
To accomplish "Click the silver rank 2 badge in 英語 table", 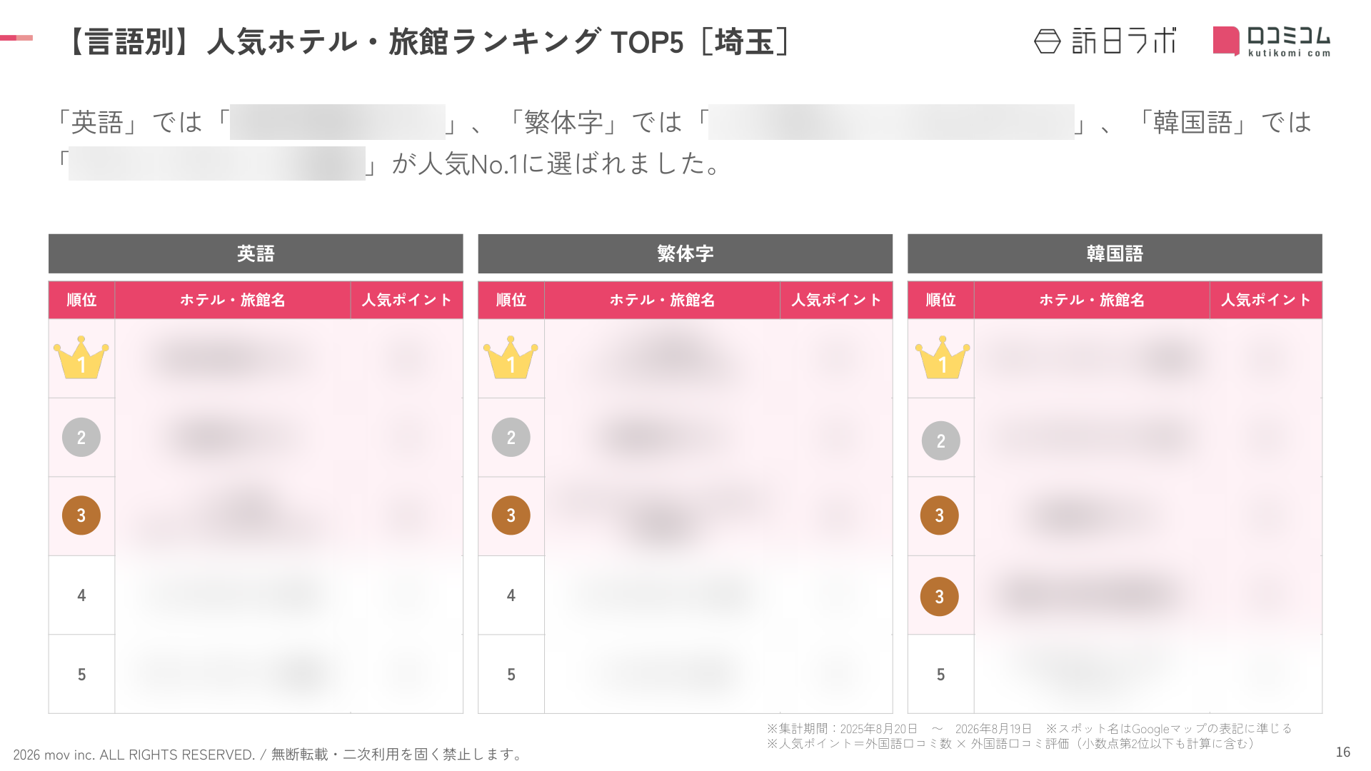I will (x=81, y=437).
